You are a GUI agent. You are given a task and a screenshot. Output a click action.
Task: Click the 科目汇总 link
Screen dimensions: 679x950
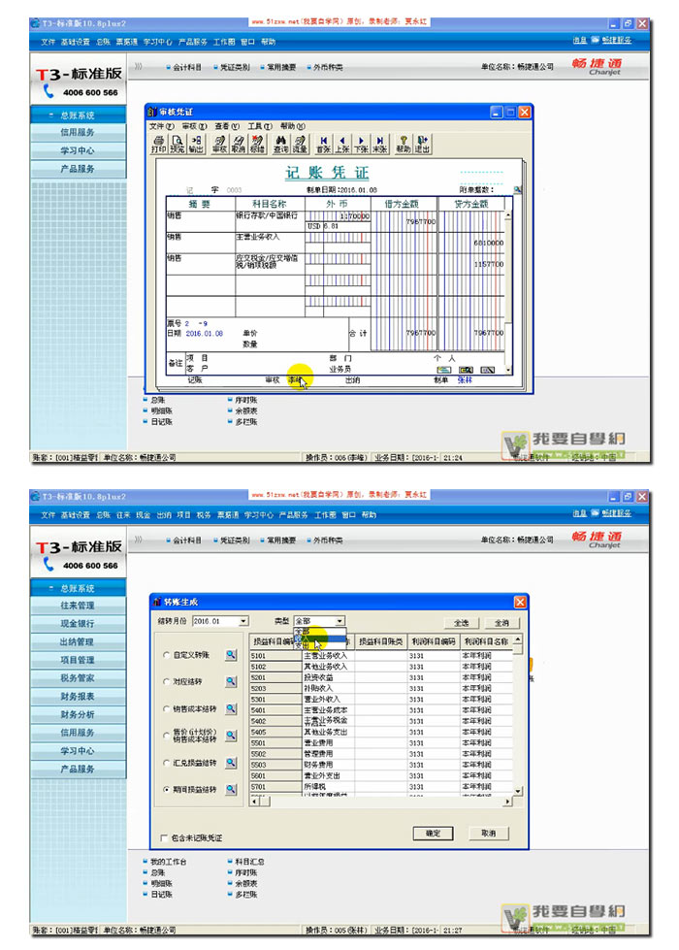[249, 862]
